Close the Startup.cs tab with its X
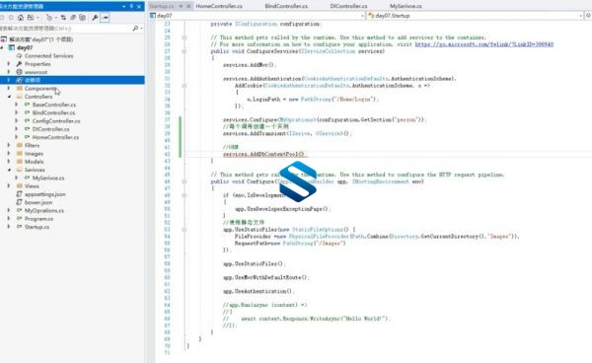 tap(188, 6)
